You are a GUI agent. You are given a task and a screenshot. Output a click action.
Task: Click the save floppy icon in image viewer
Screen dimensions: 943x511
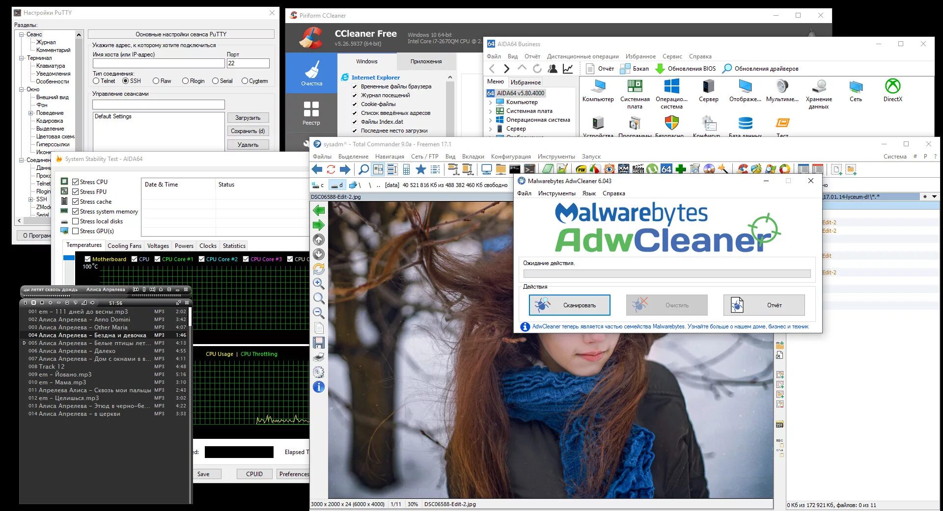point(319,343)
